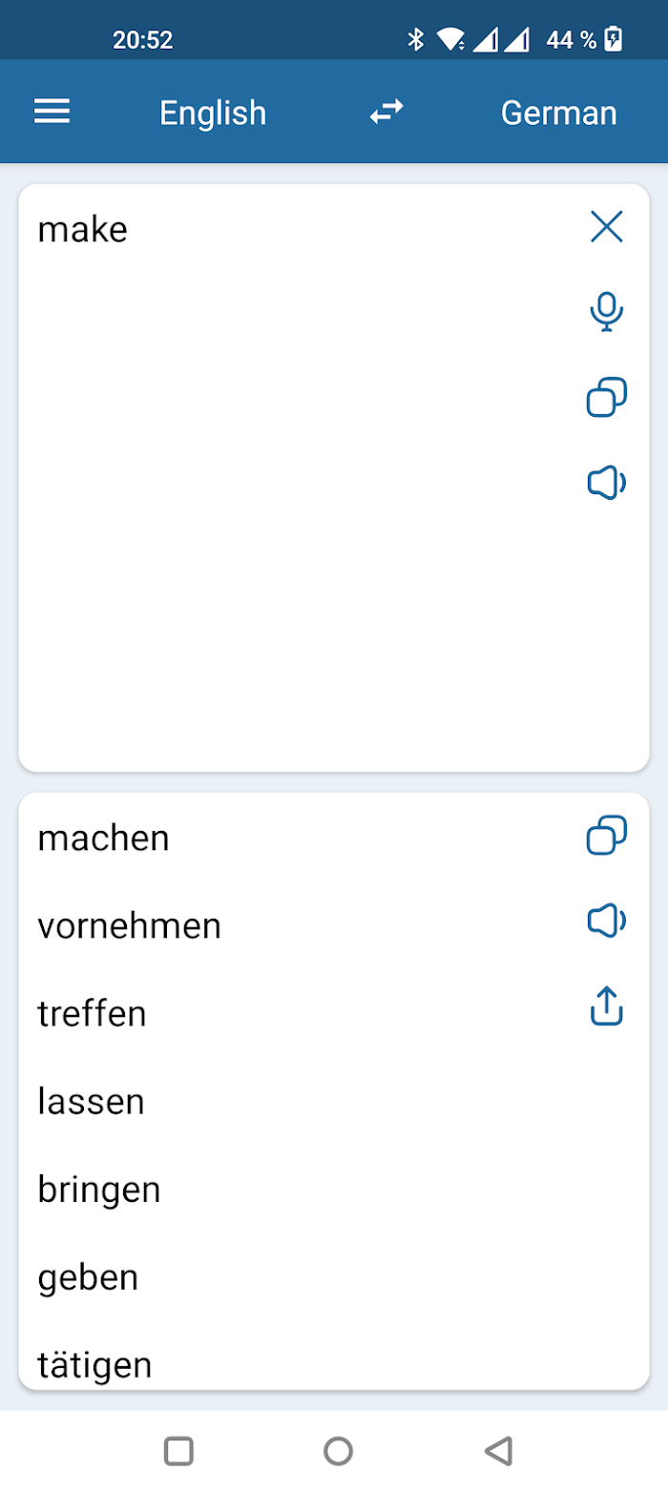Tap the Android back button
Screen dimensions: 668x1492
click(x=498, y=1451)
